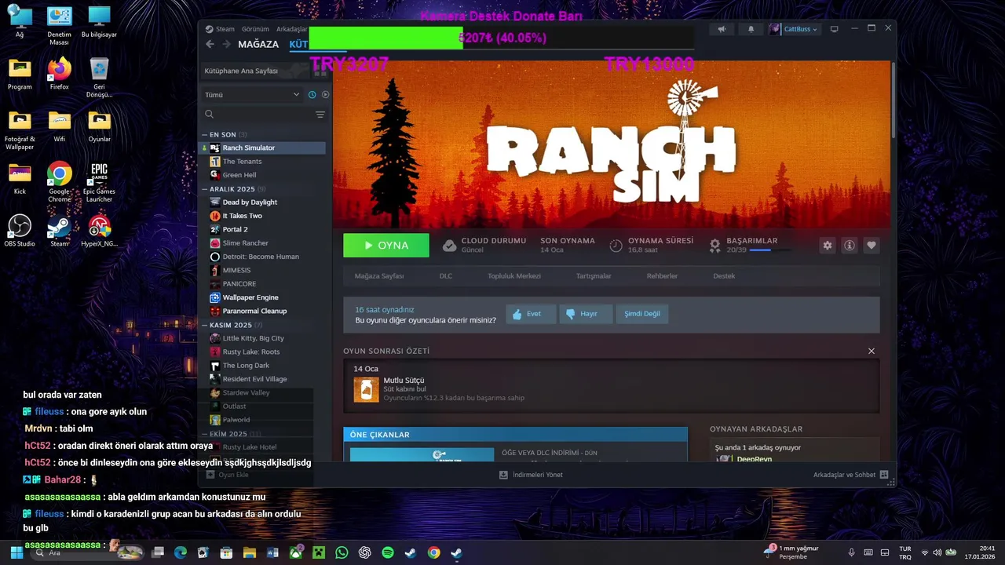This screenshot has height=565, width=1005.
Task: Open the Oyunlar desktop folder
Action: click(99, 127)
